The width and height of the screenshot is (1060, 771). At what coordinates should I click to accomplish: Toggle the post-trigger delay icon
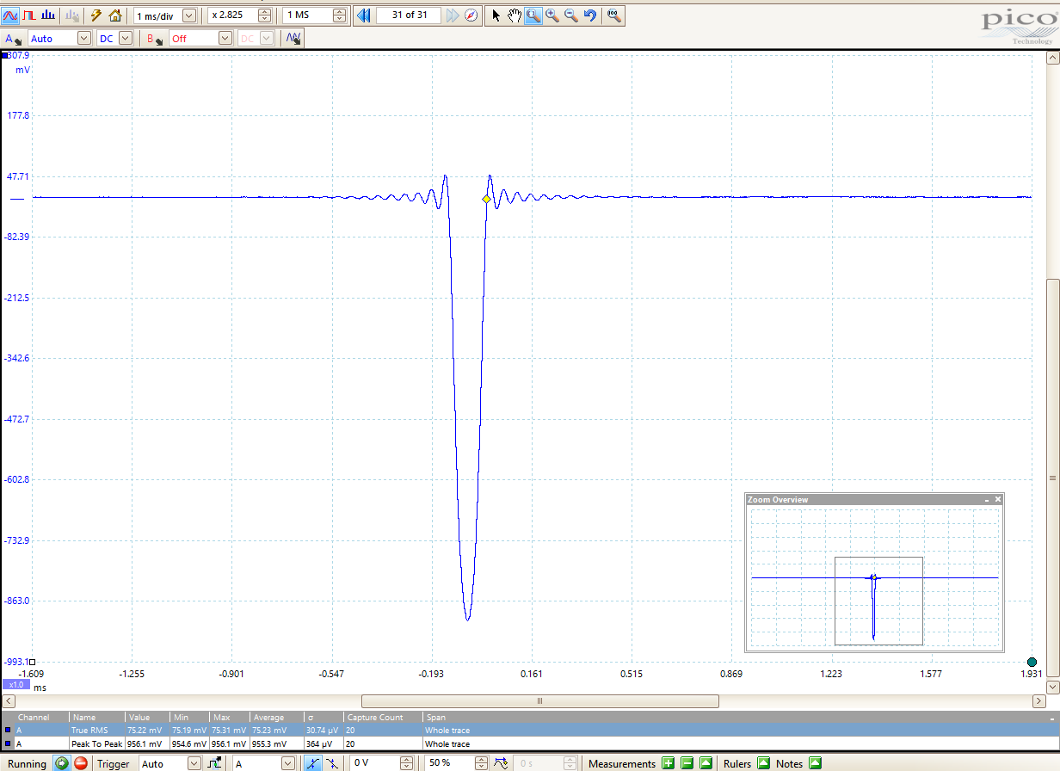501,763
